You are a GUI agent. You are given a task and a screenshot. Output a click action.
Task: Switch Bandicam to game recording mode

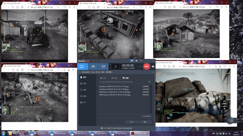(93, 66)
